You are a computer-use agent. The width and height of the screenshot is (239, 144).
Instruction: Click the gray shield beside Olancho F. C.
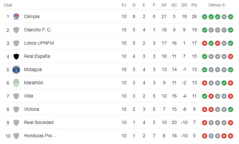[16, 30]
